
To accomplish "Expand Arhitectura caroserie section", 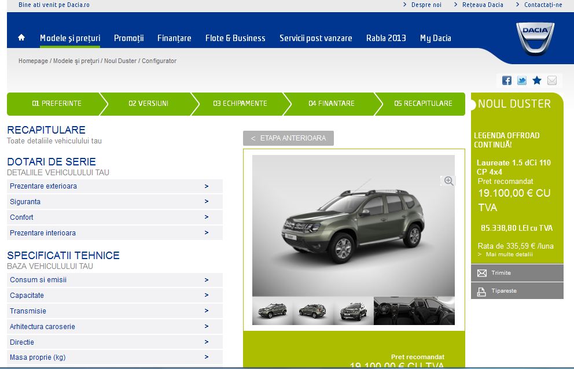I will pyautogui.click(x=115, y=327).
